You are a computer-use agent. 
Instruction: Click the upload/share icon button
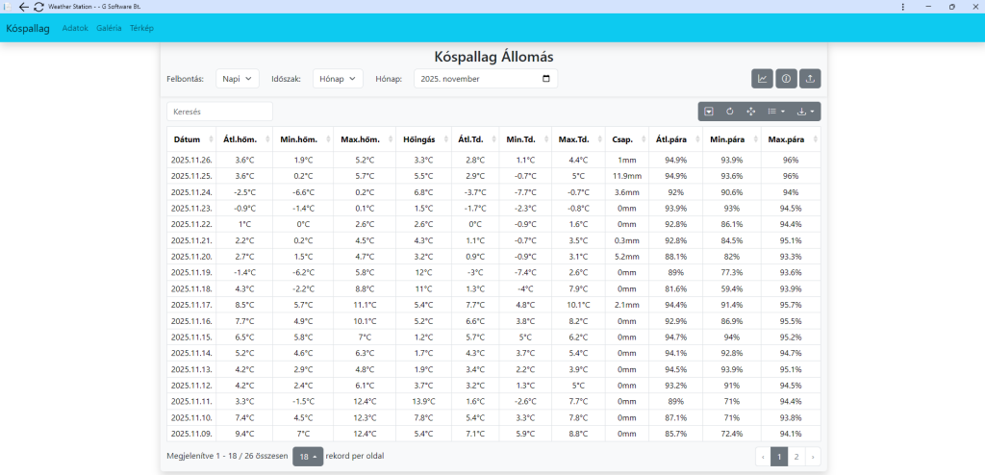(x=811, y=79)
